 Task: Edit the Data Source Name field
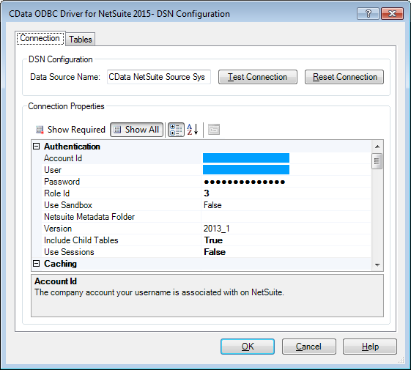(159, 77)
